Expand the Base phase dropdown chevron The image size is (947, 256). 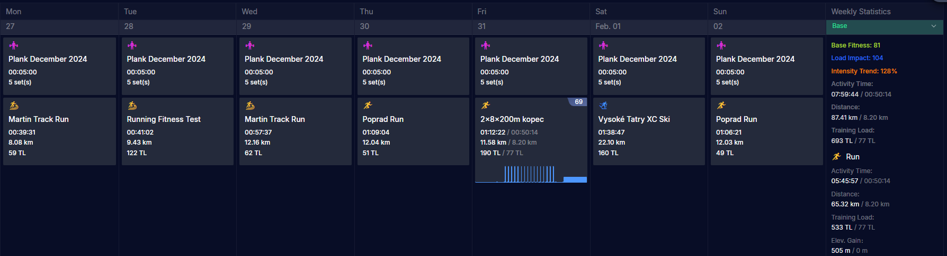tap(934, 26)
